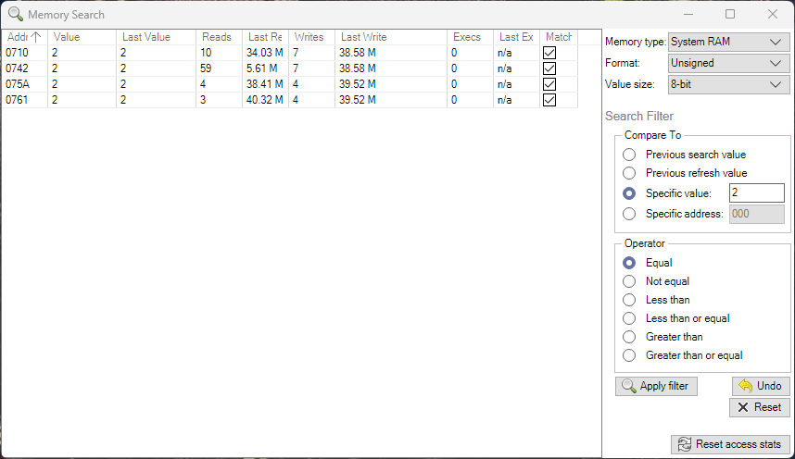Image resolution: width=795 pixels, height=459 pixels.
Task: Open the Format dropdown
Action: click(x=728, y=63)
